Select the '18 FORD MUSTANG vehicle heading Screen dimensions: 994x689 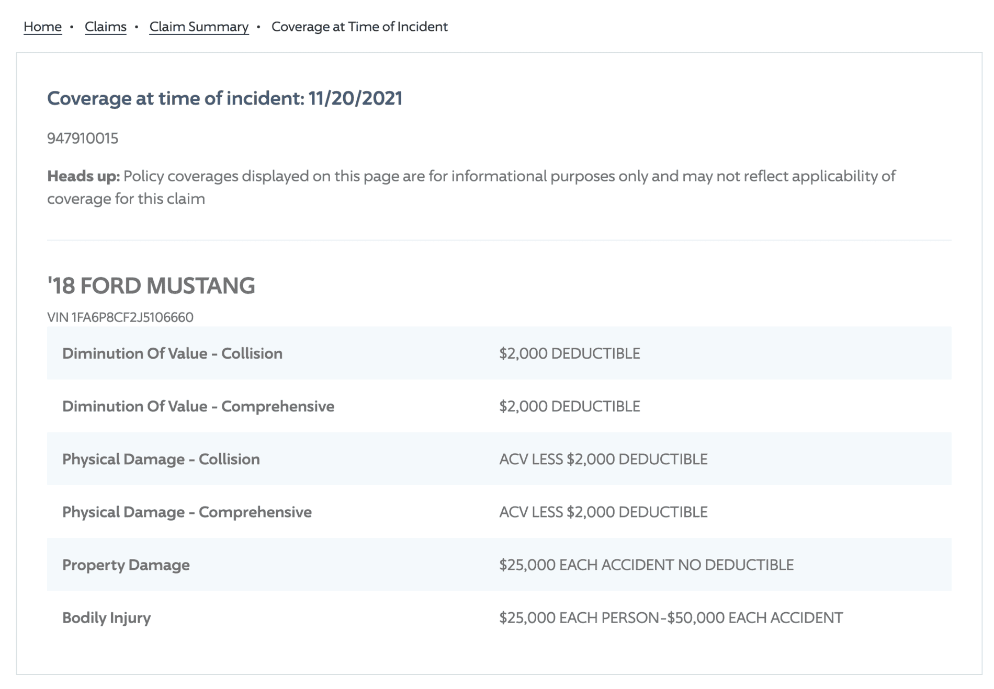tap(151, 285)
